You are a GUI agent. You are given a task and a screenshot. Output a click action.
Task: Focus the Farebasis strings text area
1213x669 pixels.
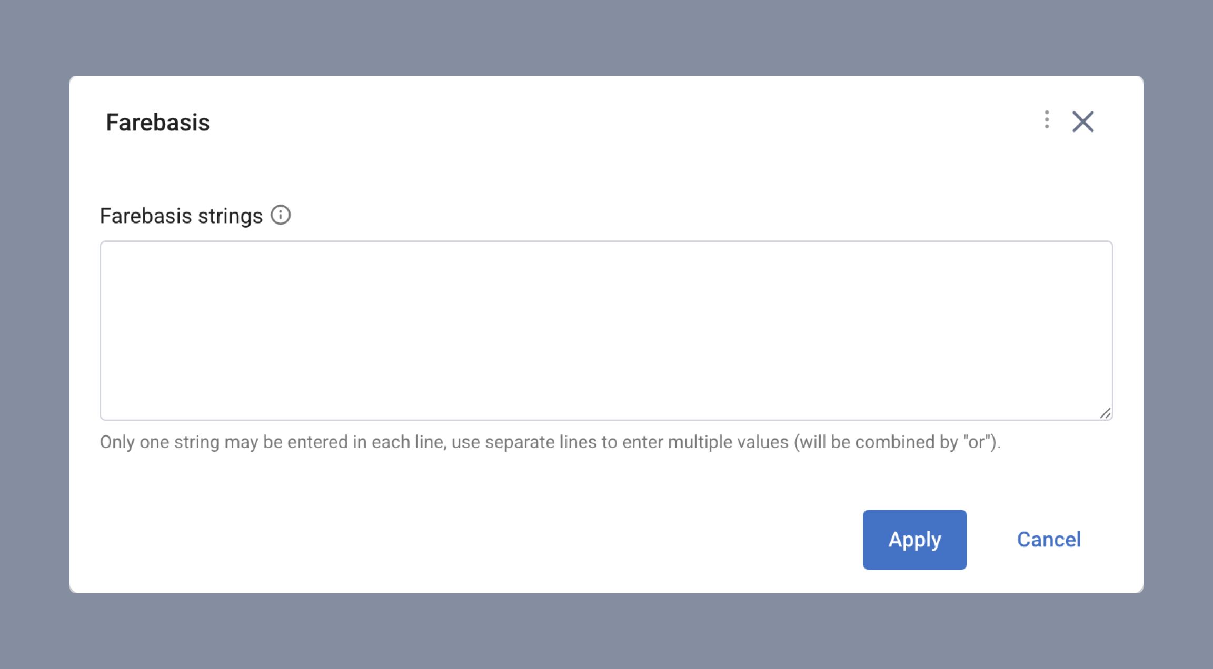click(606, 330)
